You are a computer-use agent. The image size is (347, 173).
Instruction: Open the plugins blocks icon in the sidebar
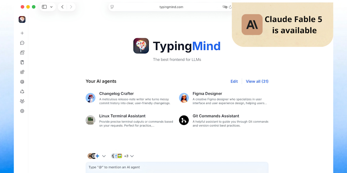pyautogui.click(x=22, y=72)
